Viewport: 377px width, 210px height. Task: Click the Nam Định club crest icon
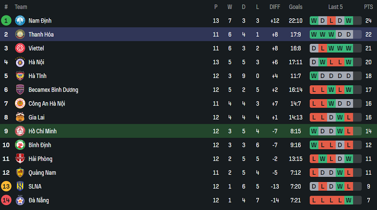pyautogui.click(x=20, y=21)
